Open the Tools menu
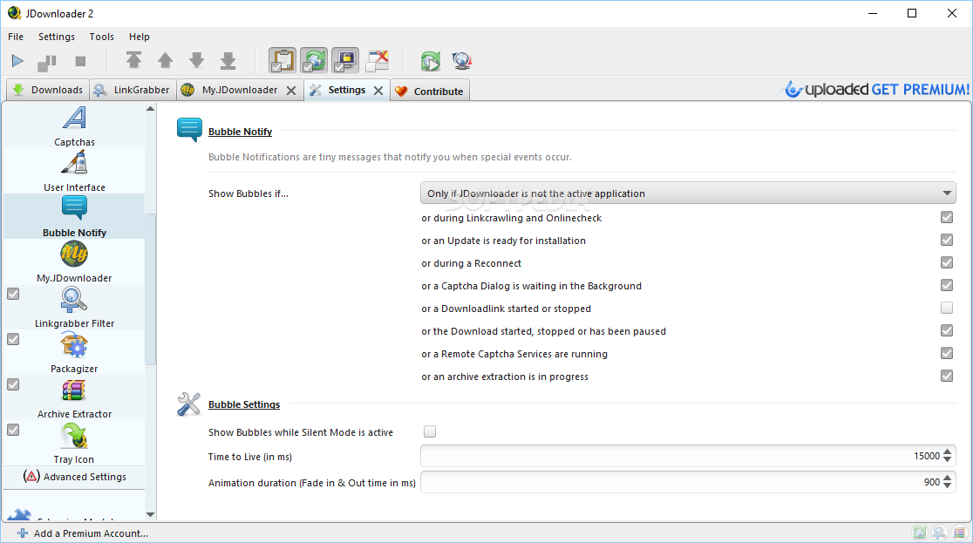The image size is (973, 543). (x=102, y=37)
